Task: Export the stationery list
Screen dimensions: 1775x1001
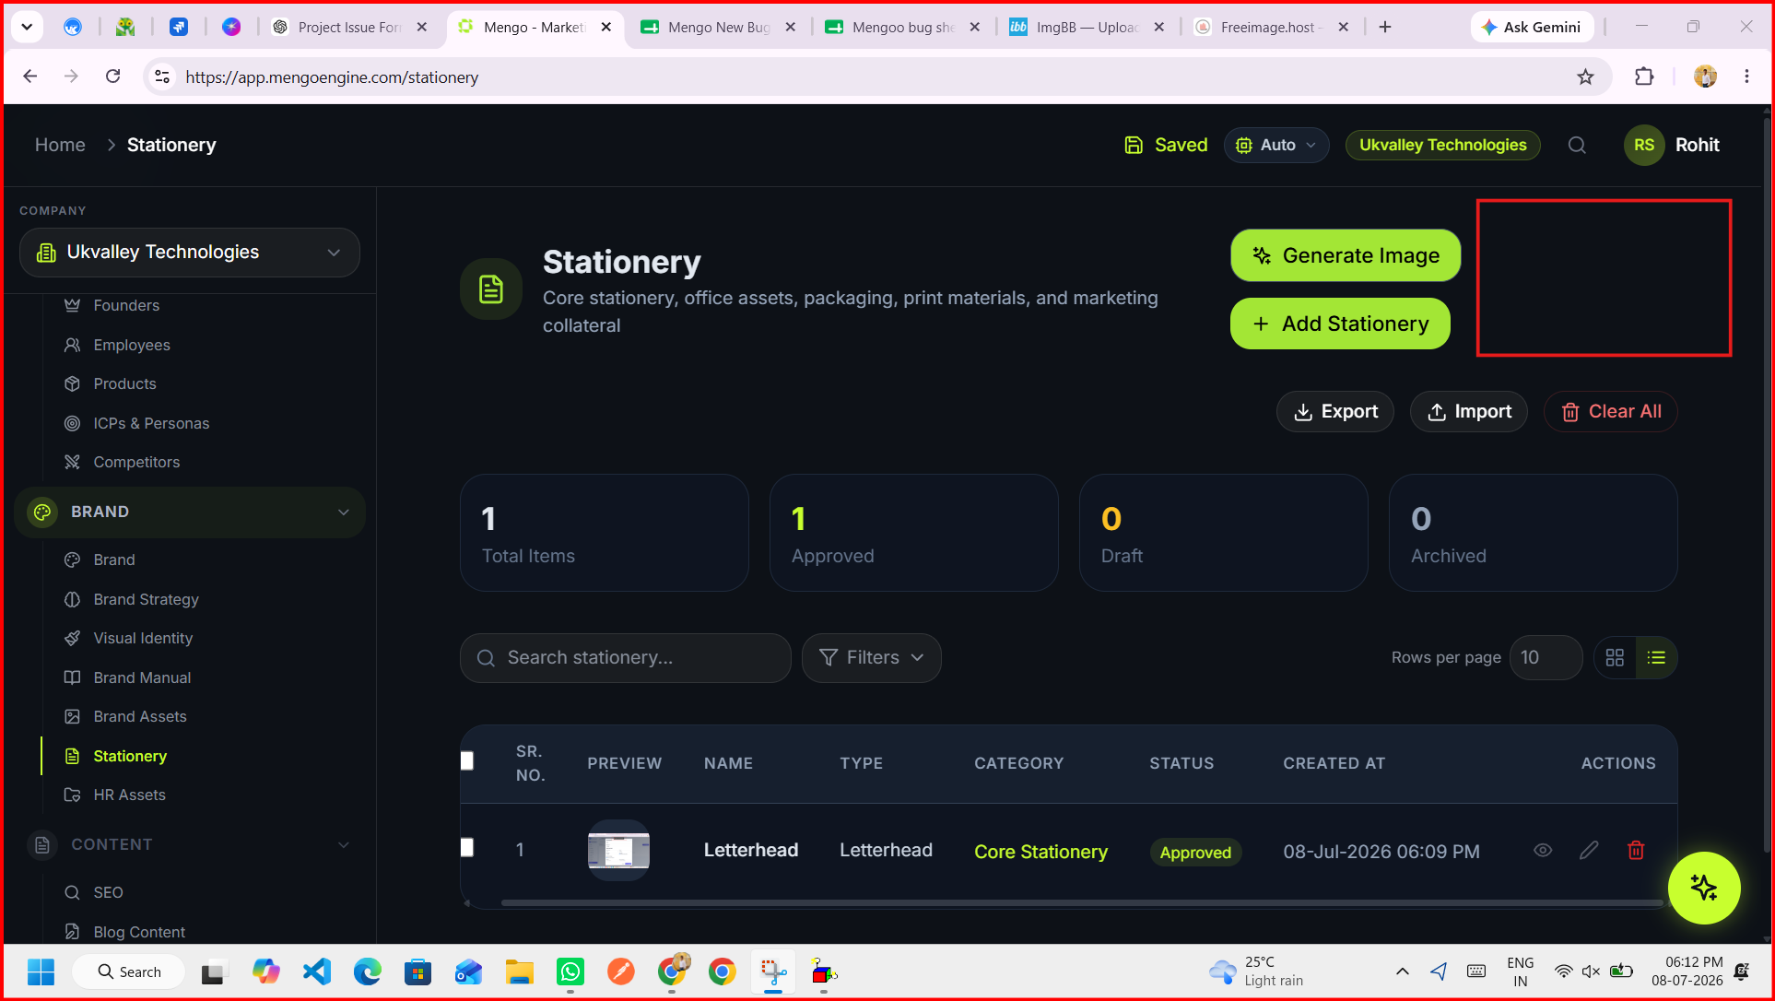Action: pos(1334,411)
